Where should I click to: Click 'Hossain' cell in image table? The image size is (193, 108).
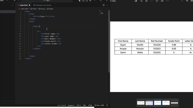[x=140, y=49]
